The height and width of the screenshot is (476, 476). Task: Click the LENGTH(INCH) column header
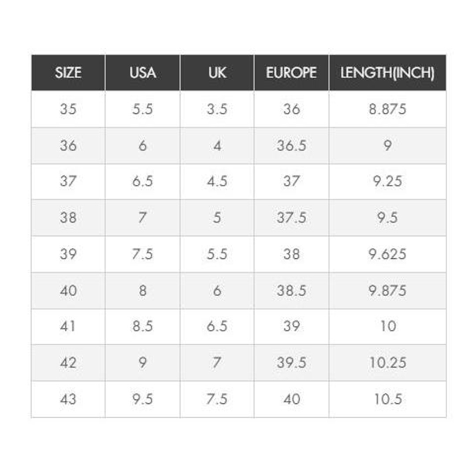[x=388, y=73]
